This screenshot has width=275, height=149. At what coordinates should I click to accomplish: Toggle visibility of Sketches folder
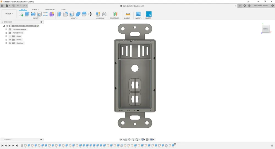point(10,43)
